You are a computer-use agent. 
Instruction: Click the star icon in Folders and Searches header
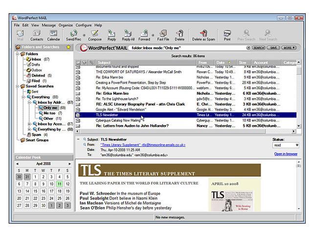[68, 47]
